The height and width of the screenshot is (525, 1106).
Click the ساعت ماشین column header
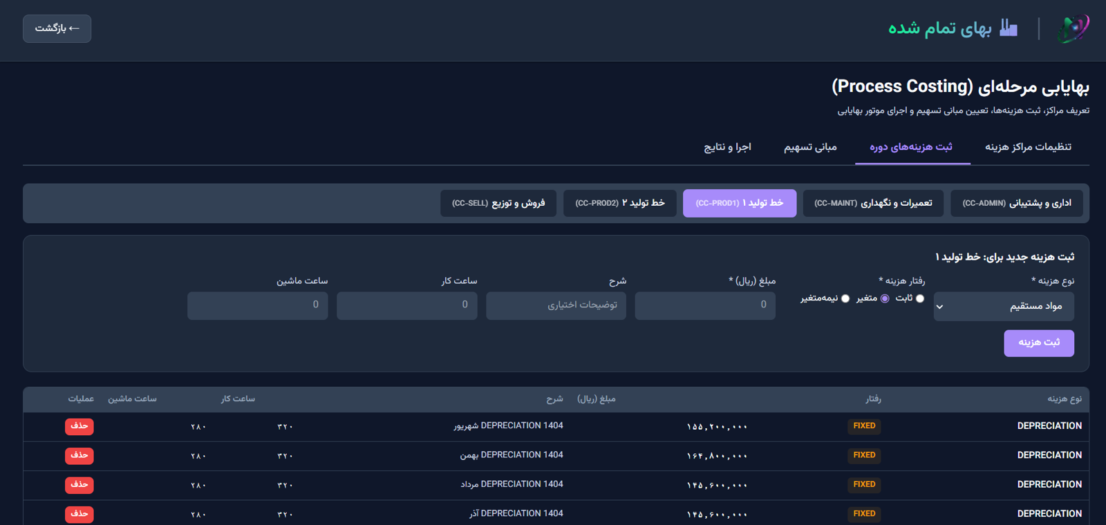point(132,399)
